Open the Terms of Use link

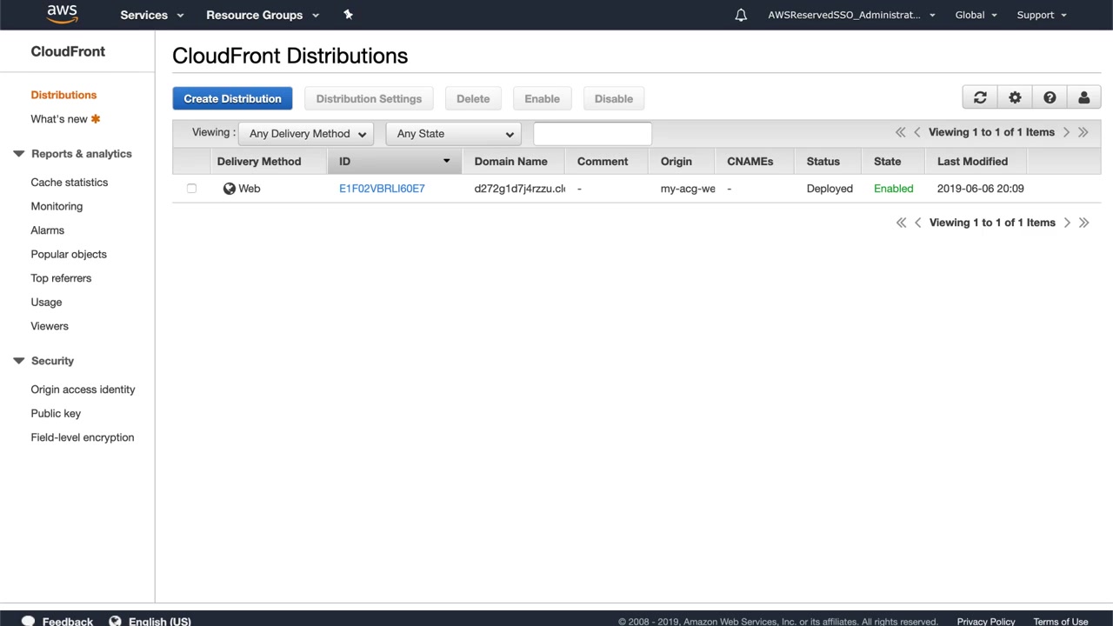coord(1061,622)
